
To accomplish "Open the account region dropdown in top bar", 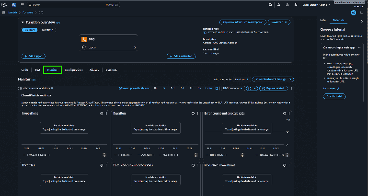I will (x=316, y=5).
